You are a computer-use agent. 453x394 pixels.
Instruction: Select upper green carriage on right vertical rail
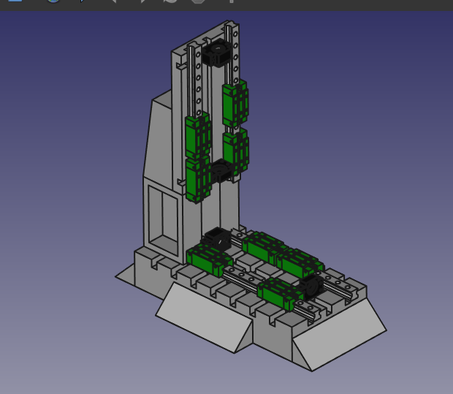tap(235, 104)
